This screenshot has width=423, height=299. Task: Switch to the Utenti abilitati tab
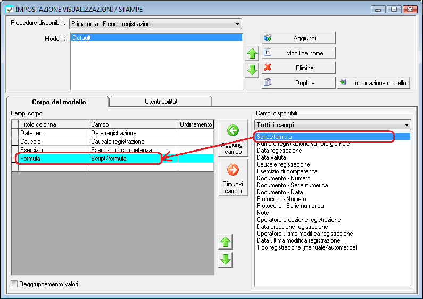point(161,102)
